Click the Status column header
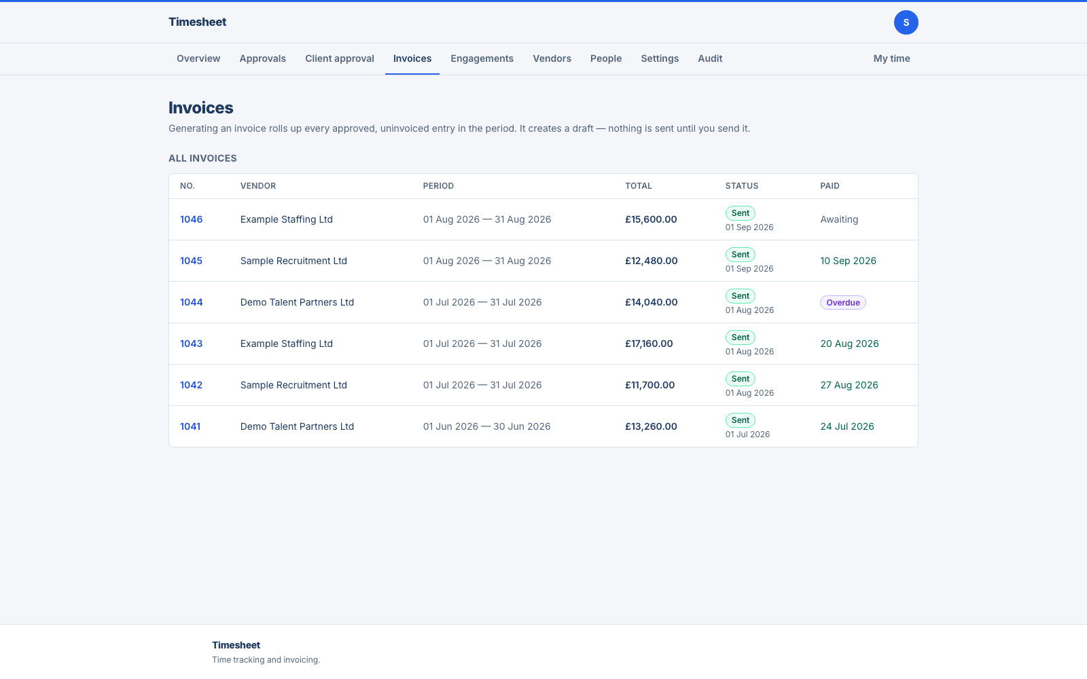Screen dimensions: 1087x679 (x=741, y=186)
